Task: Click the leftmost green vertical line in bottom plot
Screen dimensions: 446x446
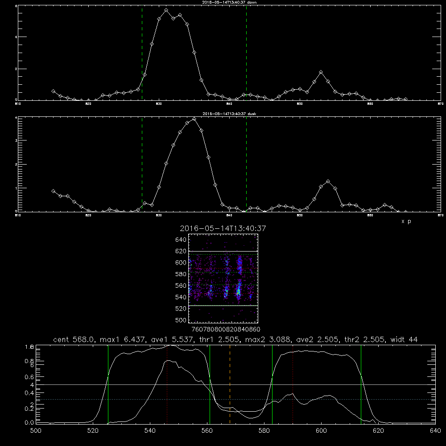Action: (108, 384)
